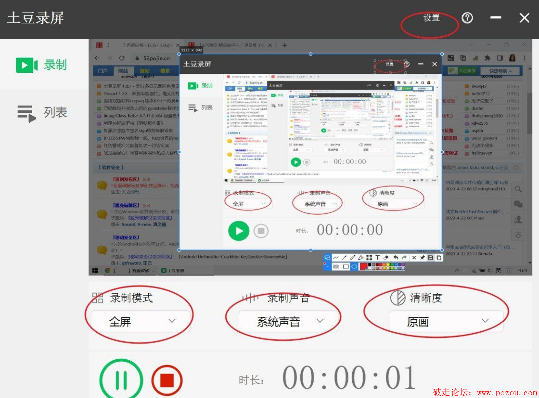Select the polyline tool in the screenshot toolbar

tap(336, 258)
